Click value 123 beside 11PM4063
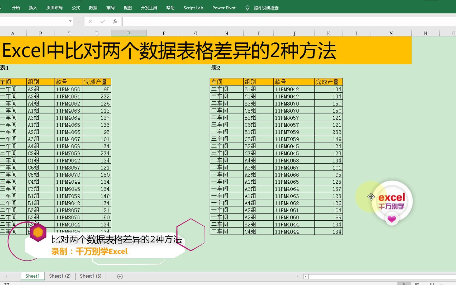456x285 pixels. tap(329, 196)
